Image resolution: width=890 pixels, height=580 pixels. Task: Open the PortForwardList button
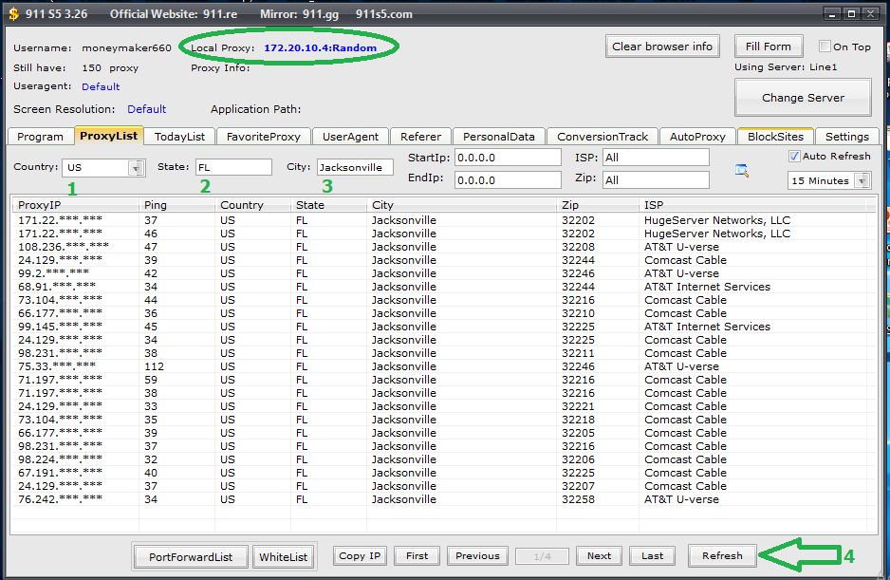pyautogui.click(x=192, y=557)
